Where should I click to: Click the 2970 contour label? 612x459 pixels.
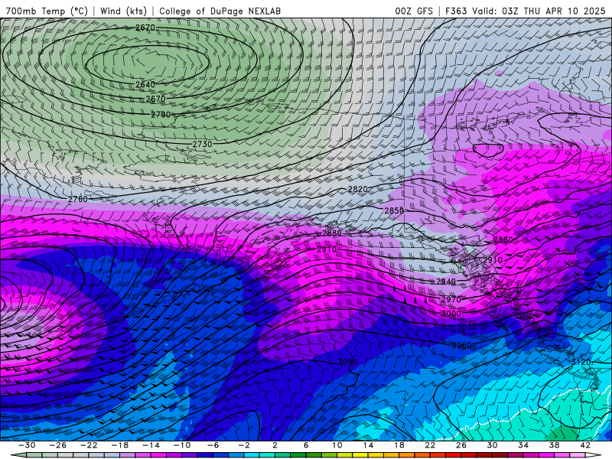(x=451, y=300)
